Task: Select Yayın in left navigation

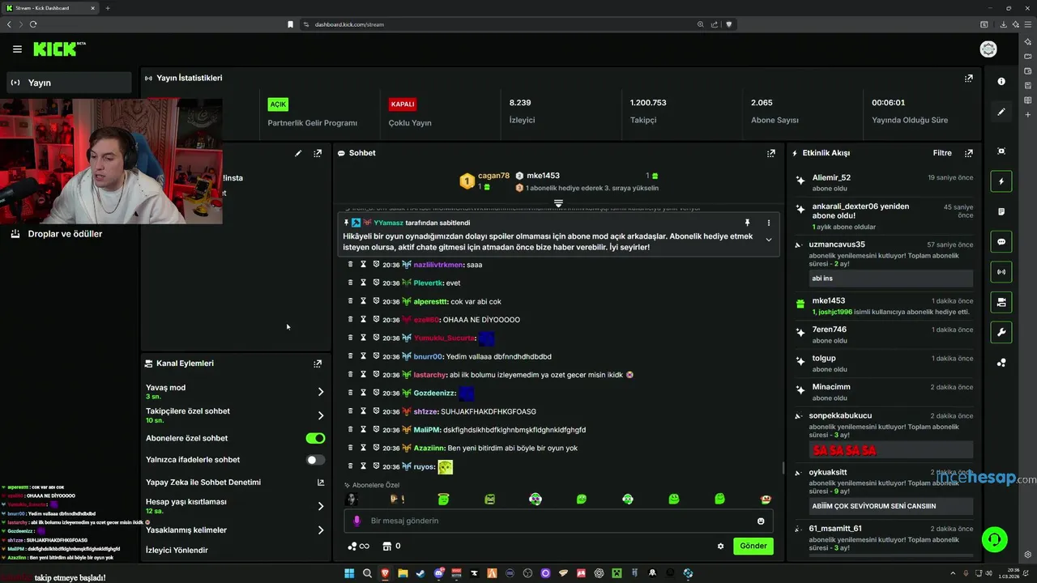Action: (70, 83)
